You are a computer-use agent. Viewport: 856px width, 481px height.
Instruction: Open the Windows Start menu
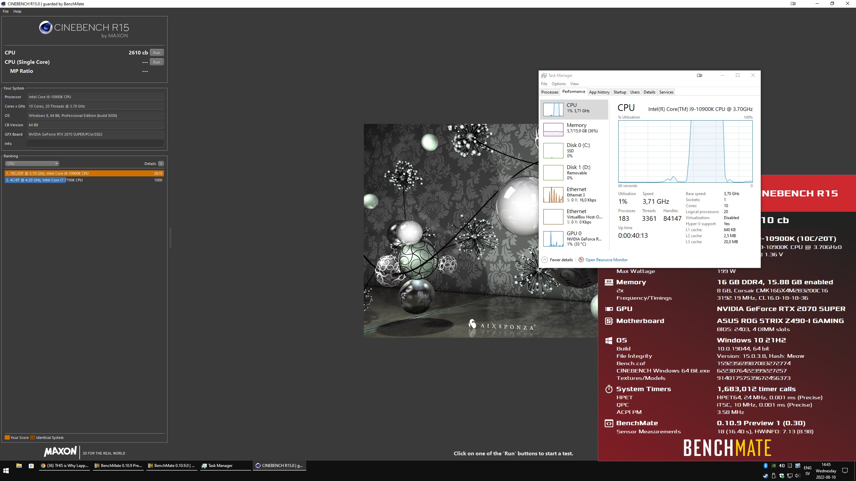[x=6, y=471]
